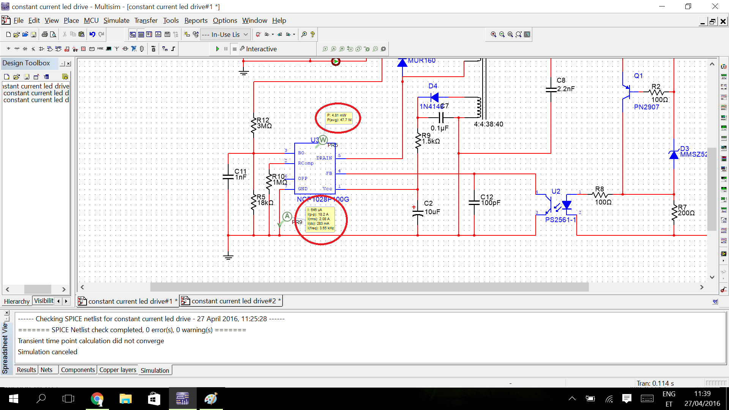The image size is (729, 410).
Task: Place a TTL component
Action: tap(50, 49)
